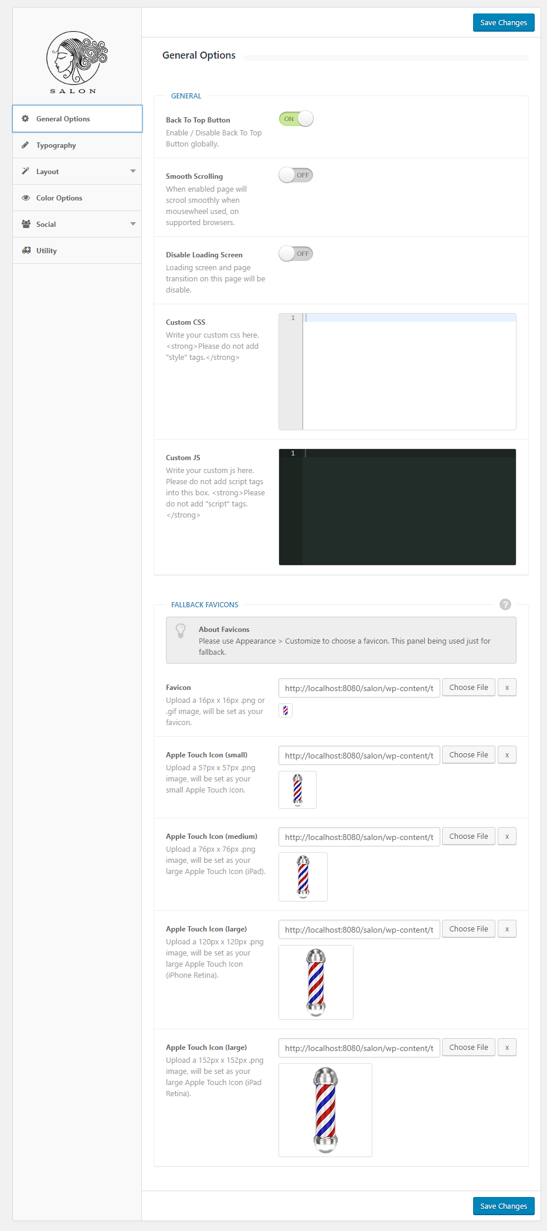Click the eye icon beside Color Options

[x=26, y=198]
